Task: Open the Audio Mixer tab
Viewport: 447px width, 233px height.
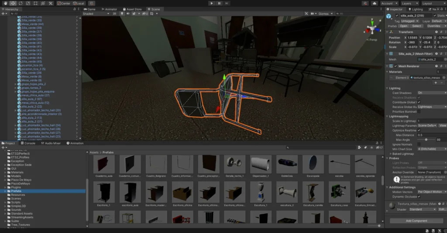Action: 51,143
